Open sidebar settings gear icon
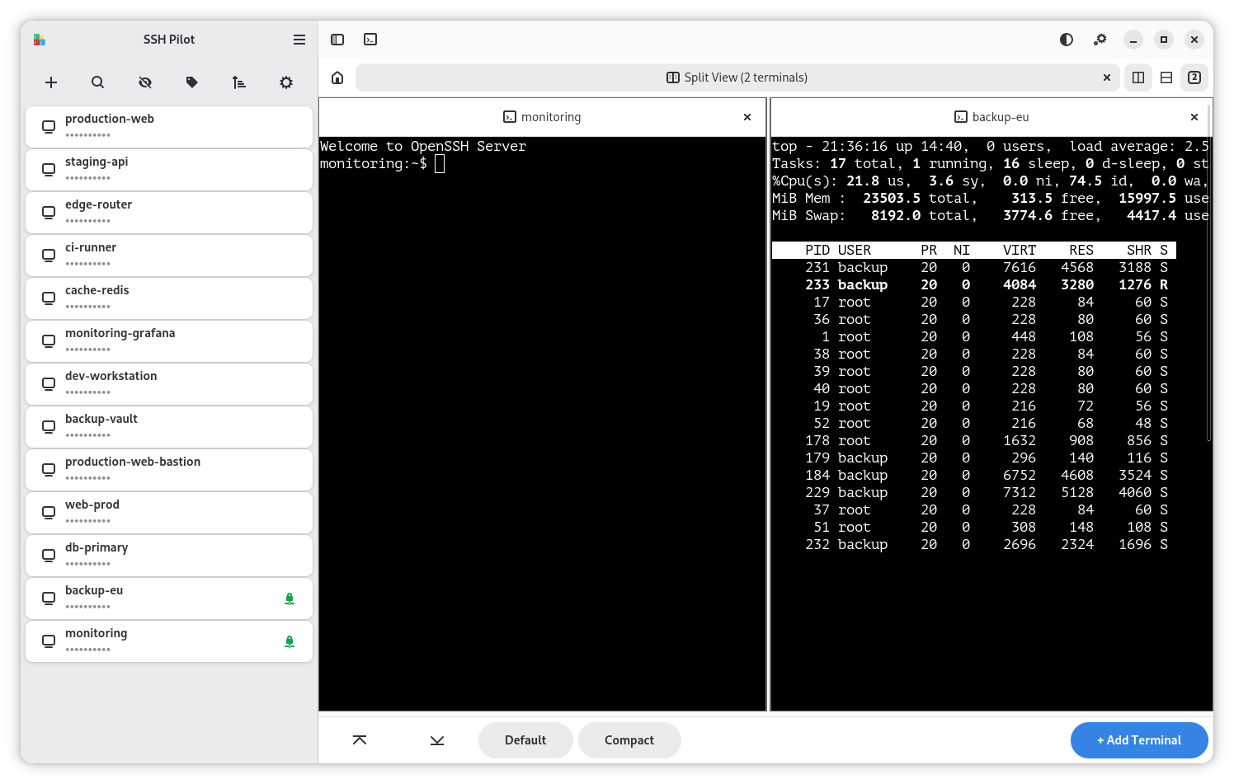Image resolution: width=1234 pixels, height=784 pixels. [286, 82]
